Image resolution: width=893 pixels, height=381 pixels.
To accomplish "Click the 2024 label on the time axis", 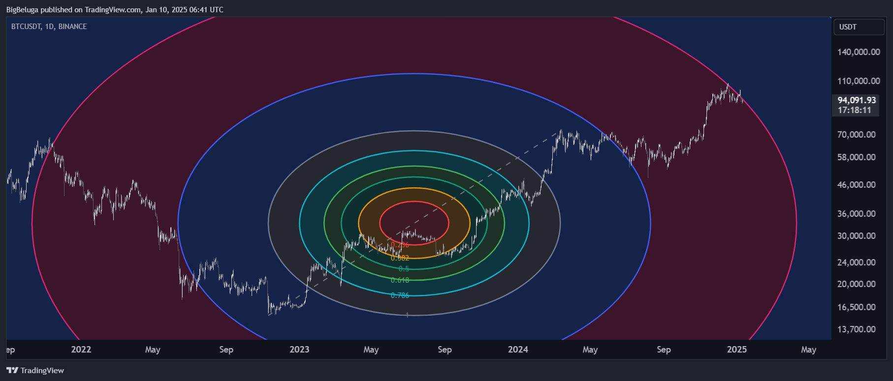I will (x=518, y=350).
